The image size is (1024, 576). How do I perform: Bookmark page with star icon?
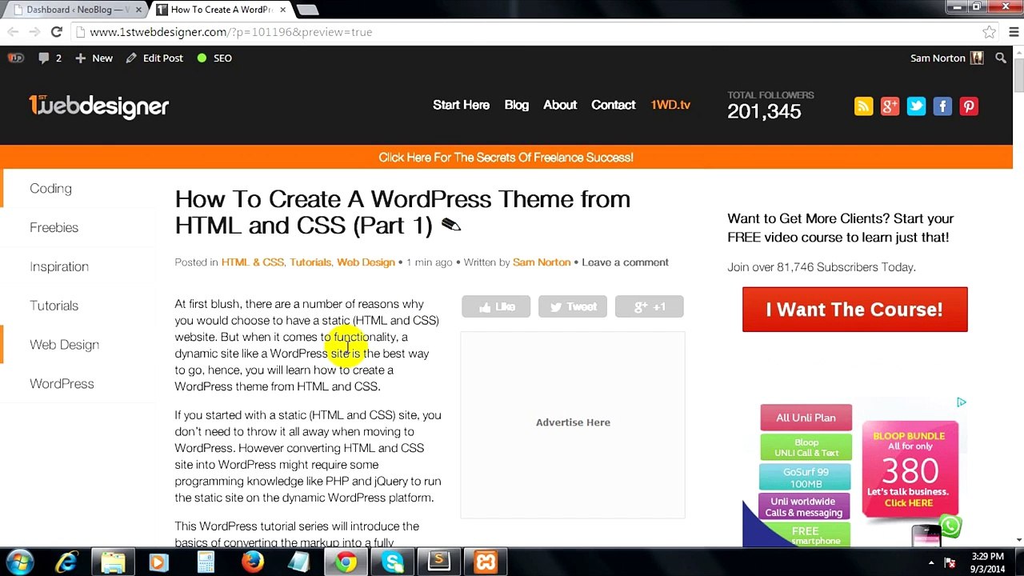tap(990, 32)
